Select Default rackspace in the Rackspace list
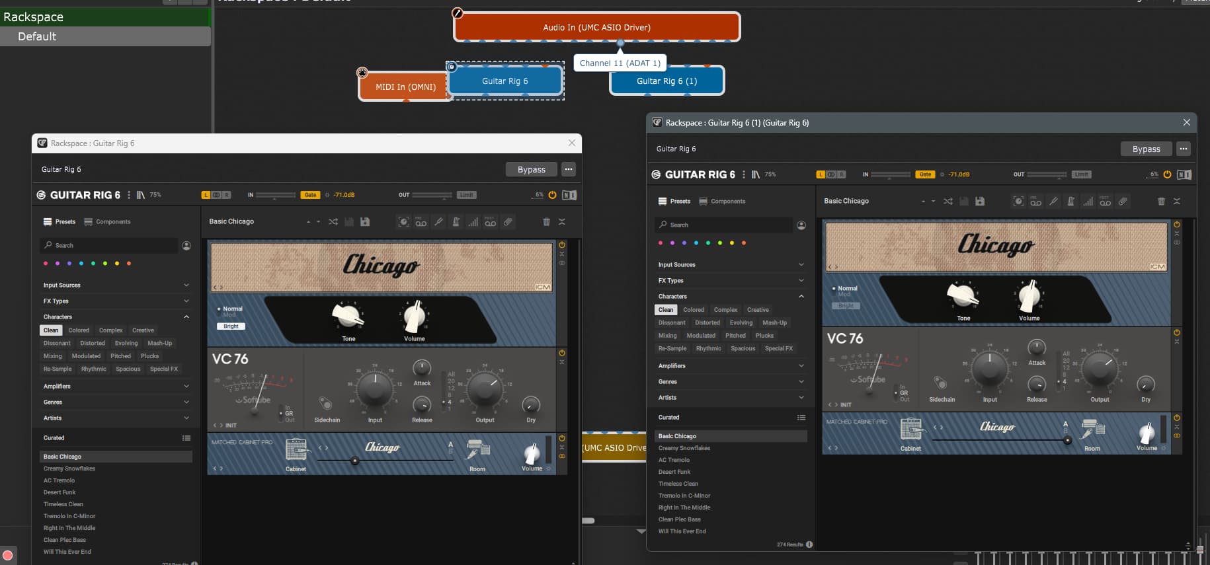Image resolution: width=1210 pixels, height=565 pixels. [x=105, y=36]
